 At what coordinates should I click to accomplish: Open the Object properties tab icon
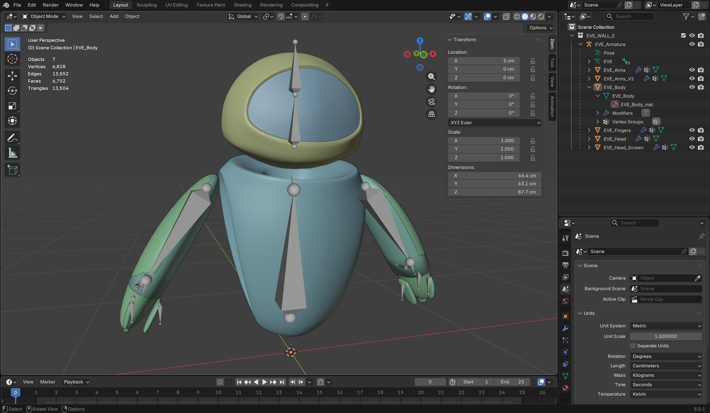coord(565,316)
